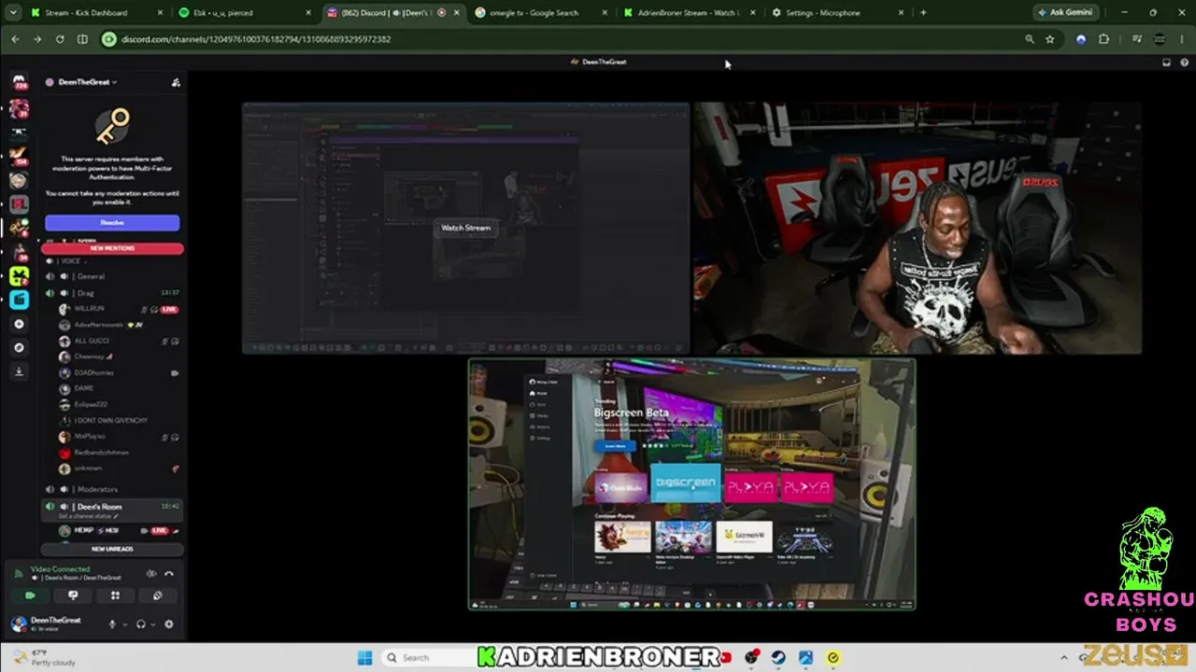This screenshot has height=672, width=1196.
Task: Click the browser back arrow
Action: click(x=15, y=39)
